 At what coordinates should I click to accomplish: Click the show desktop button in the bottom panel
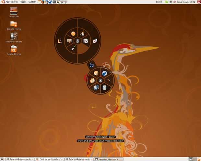[x=2, y=159]
